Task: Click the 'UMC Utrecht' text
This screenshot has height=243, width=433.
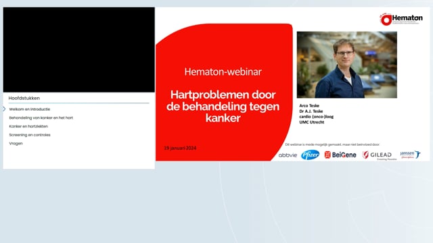Action: 312,122
